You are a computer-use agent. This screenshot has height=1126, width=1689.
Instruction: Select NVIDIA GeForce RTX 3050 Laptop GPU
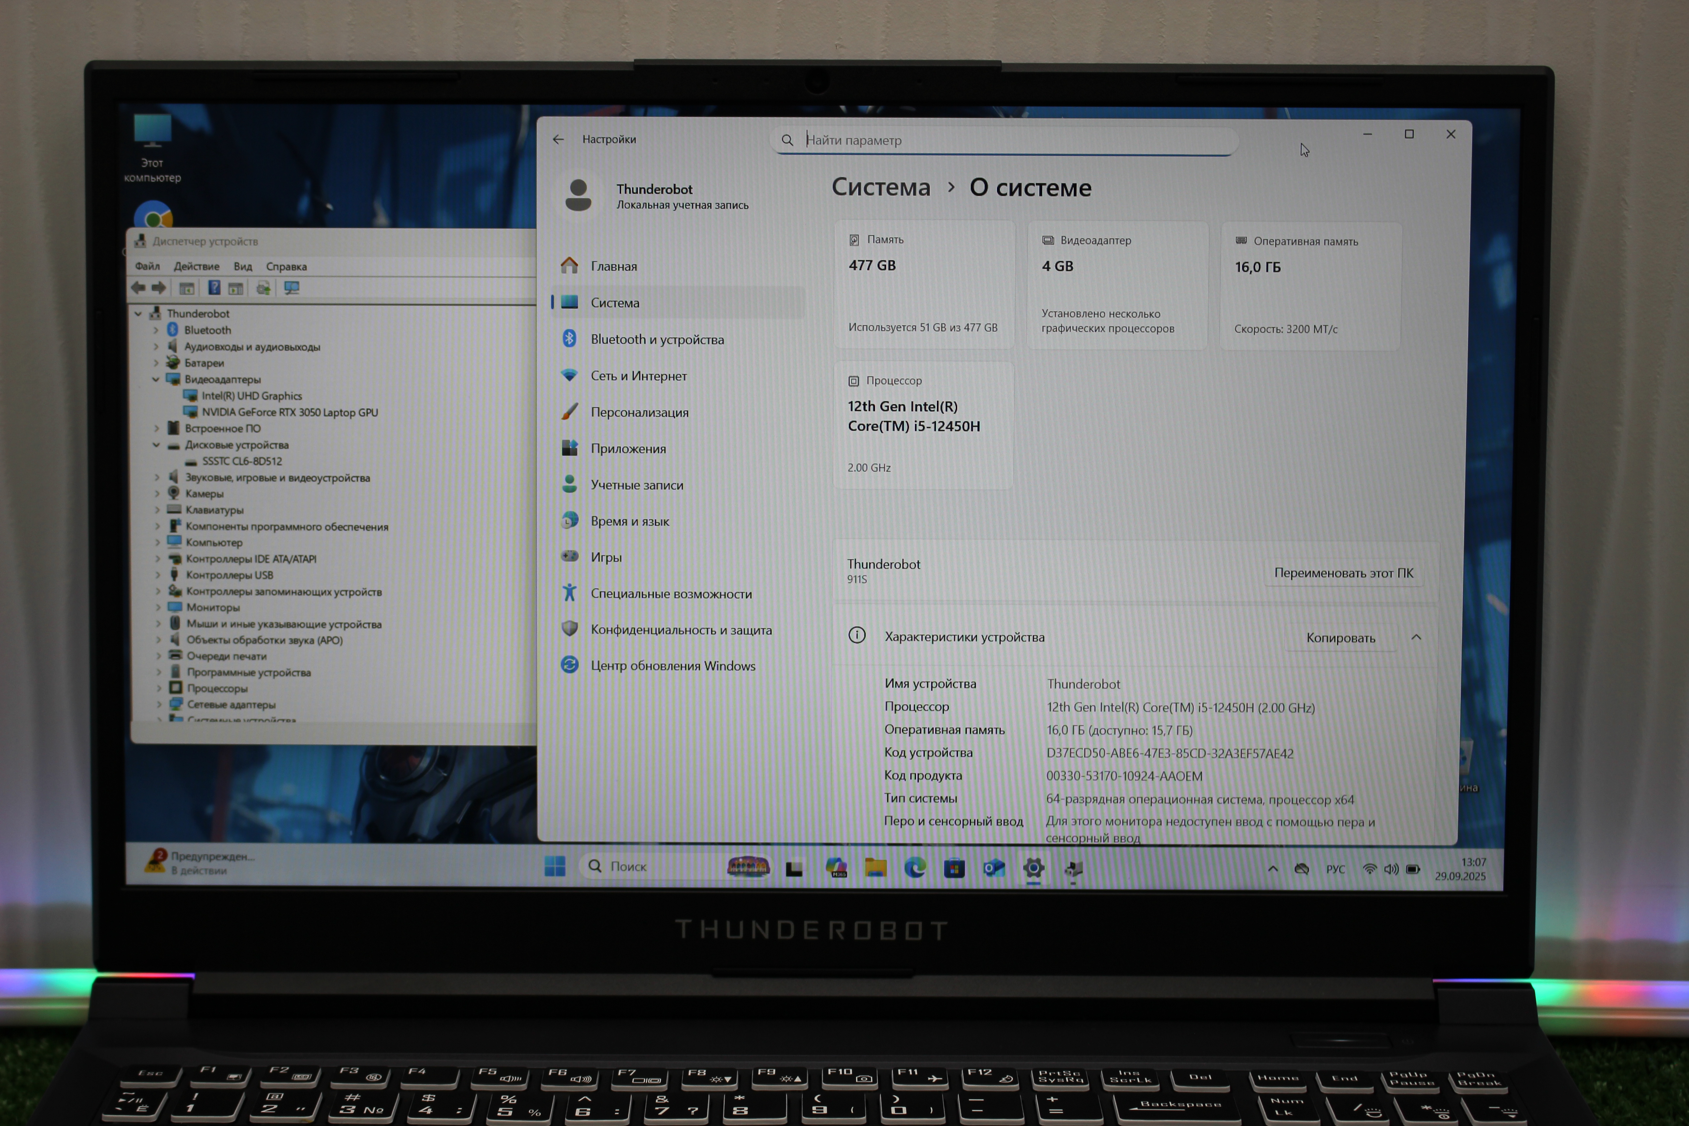(289, 412)
